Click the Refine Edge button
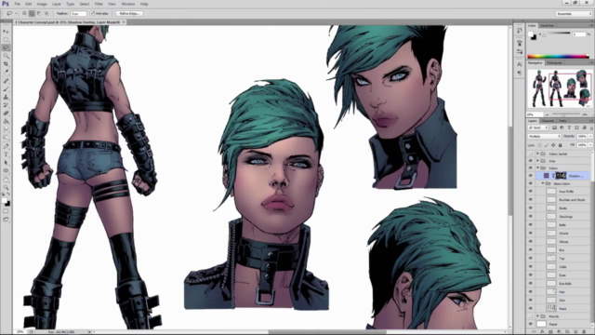 pyautogui.click(x=129, y=13)
